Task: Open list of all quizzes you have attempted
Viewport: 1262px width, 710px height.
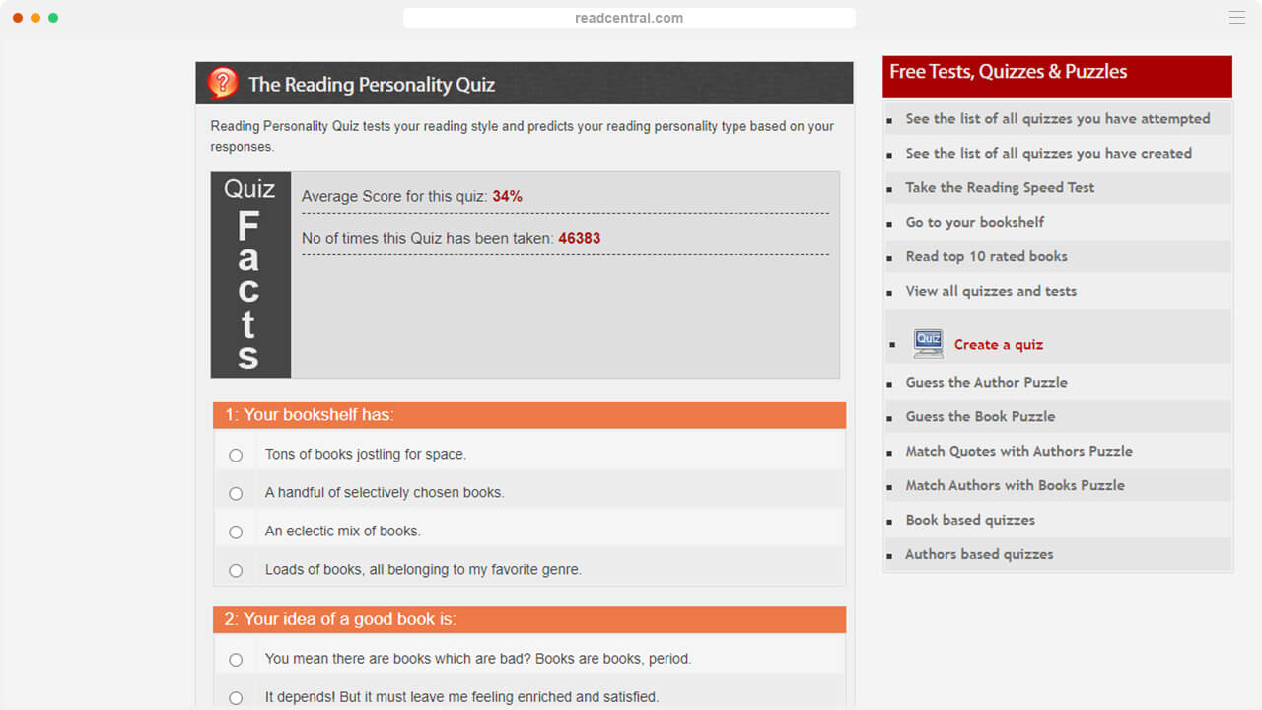Action: click(1057, 119)
